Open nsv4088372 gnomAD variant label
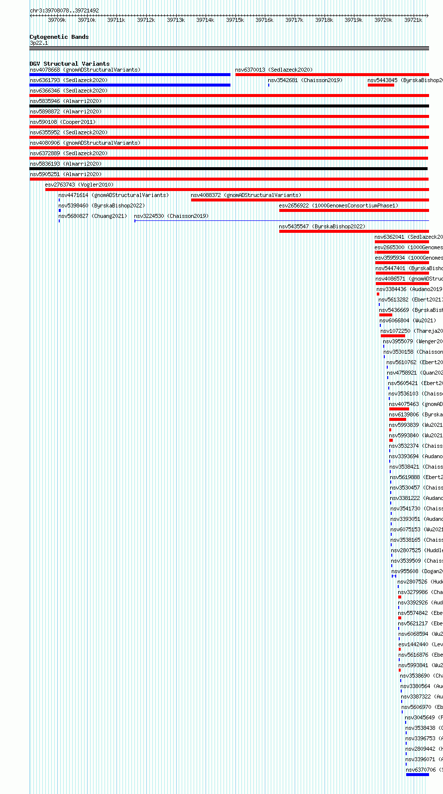Image resolution: width=443 pixels, height=794 pixels. 246,195
